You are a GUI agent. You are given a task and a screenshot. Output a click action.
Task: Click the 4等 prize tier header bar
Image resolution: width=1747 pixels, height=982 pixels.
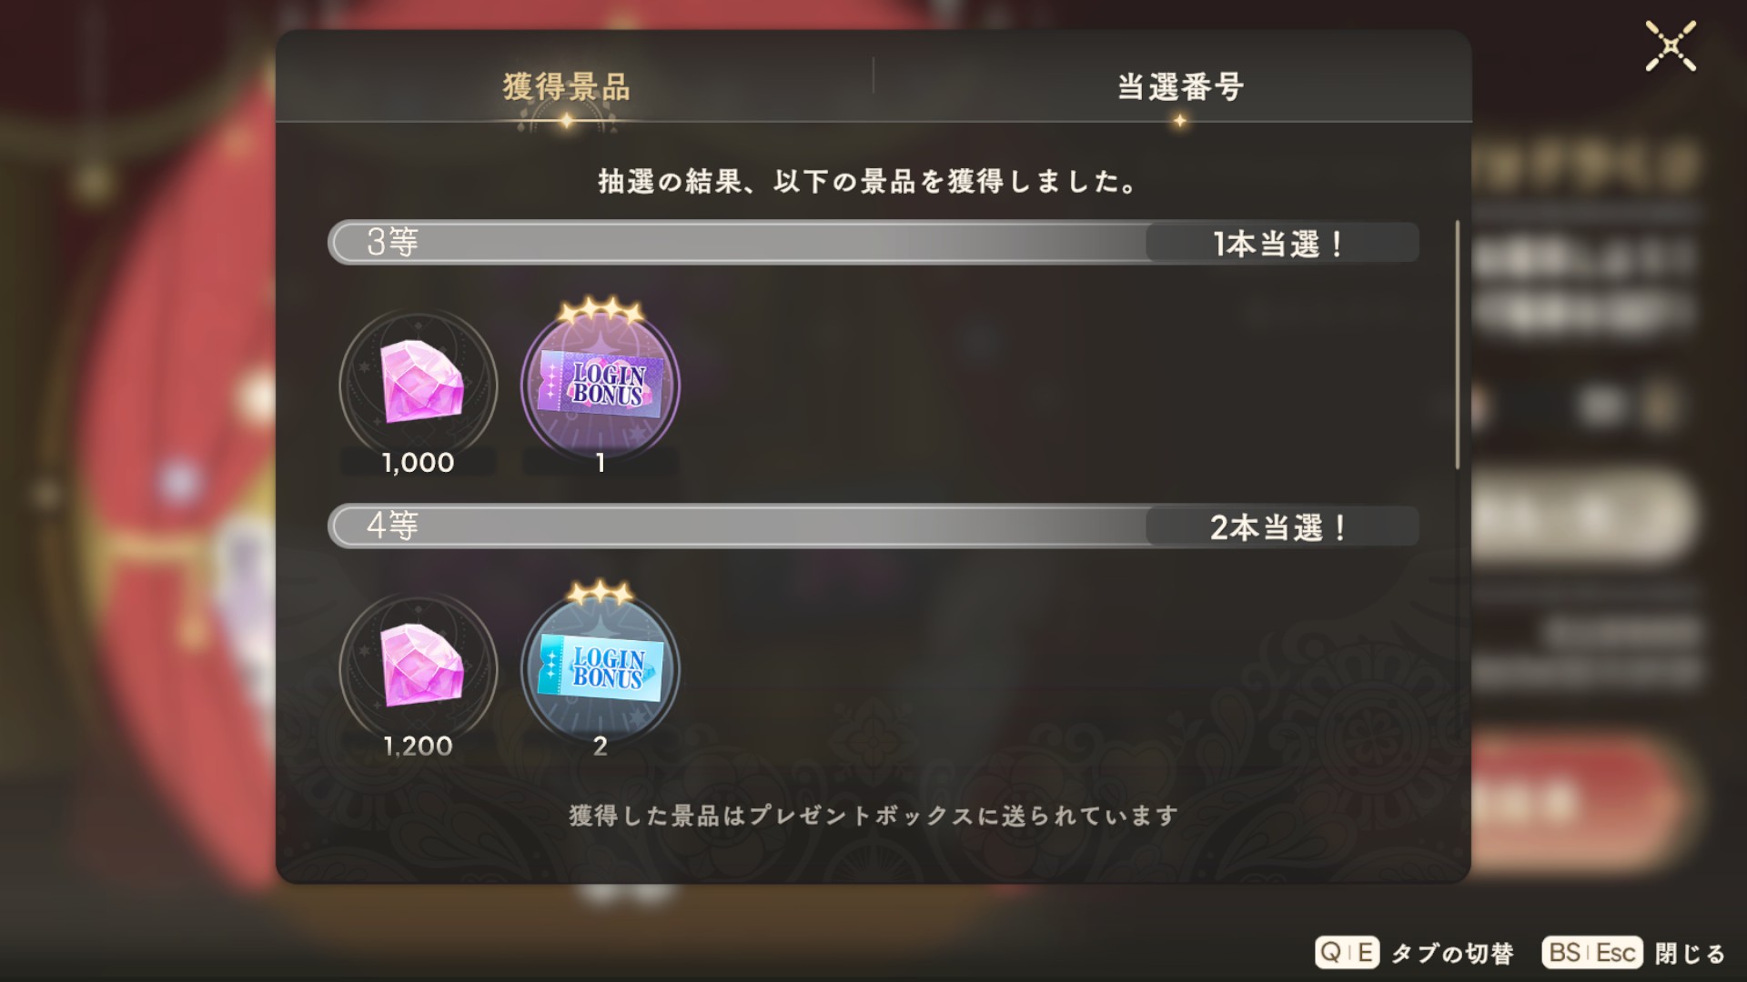pyautogui.click(x=873, y=526)
